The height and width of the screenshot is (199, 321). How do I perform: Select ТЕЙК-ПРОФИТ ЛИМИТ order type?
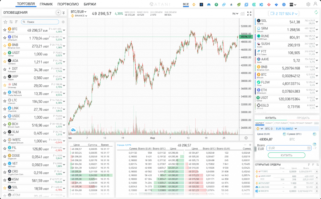pos(301,123)
